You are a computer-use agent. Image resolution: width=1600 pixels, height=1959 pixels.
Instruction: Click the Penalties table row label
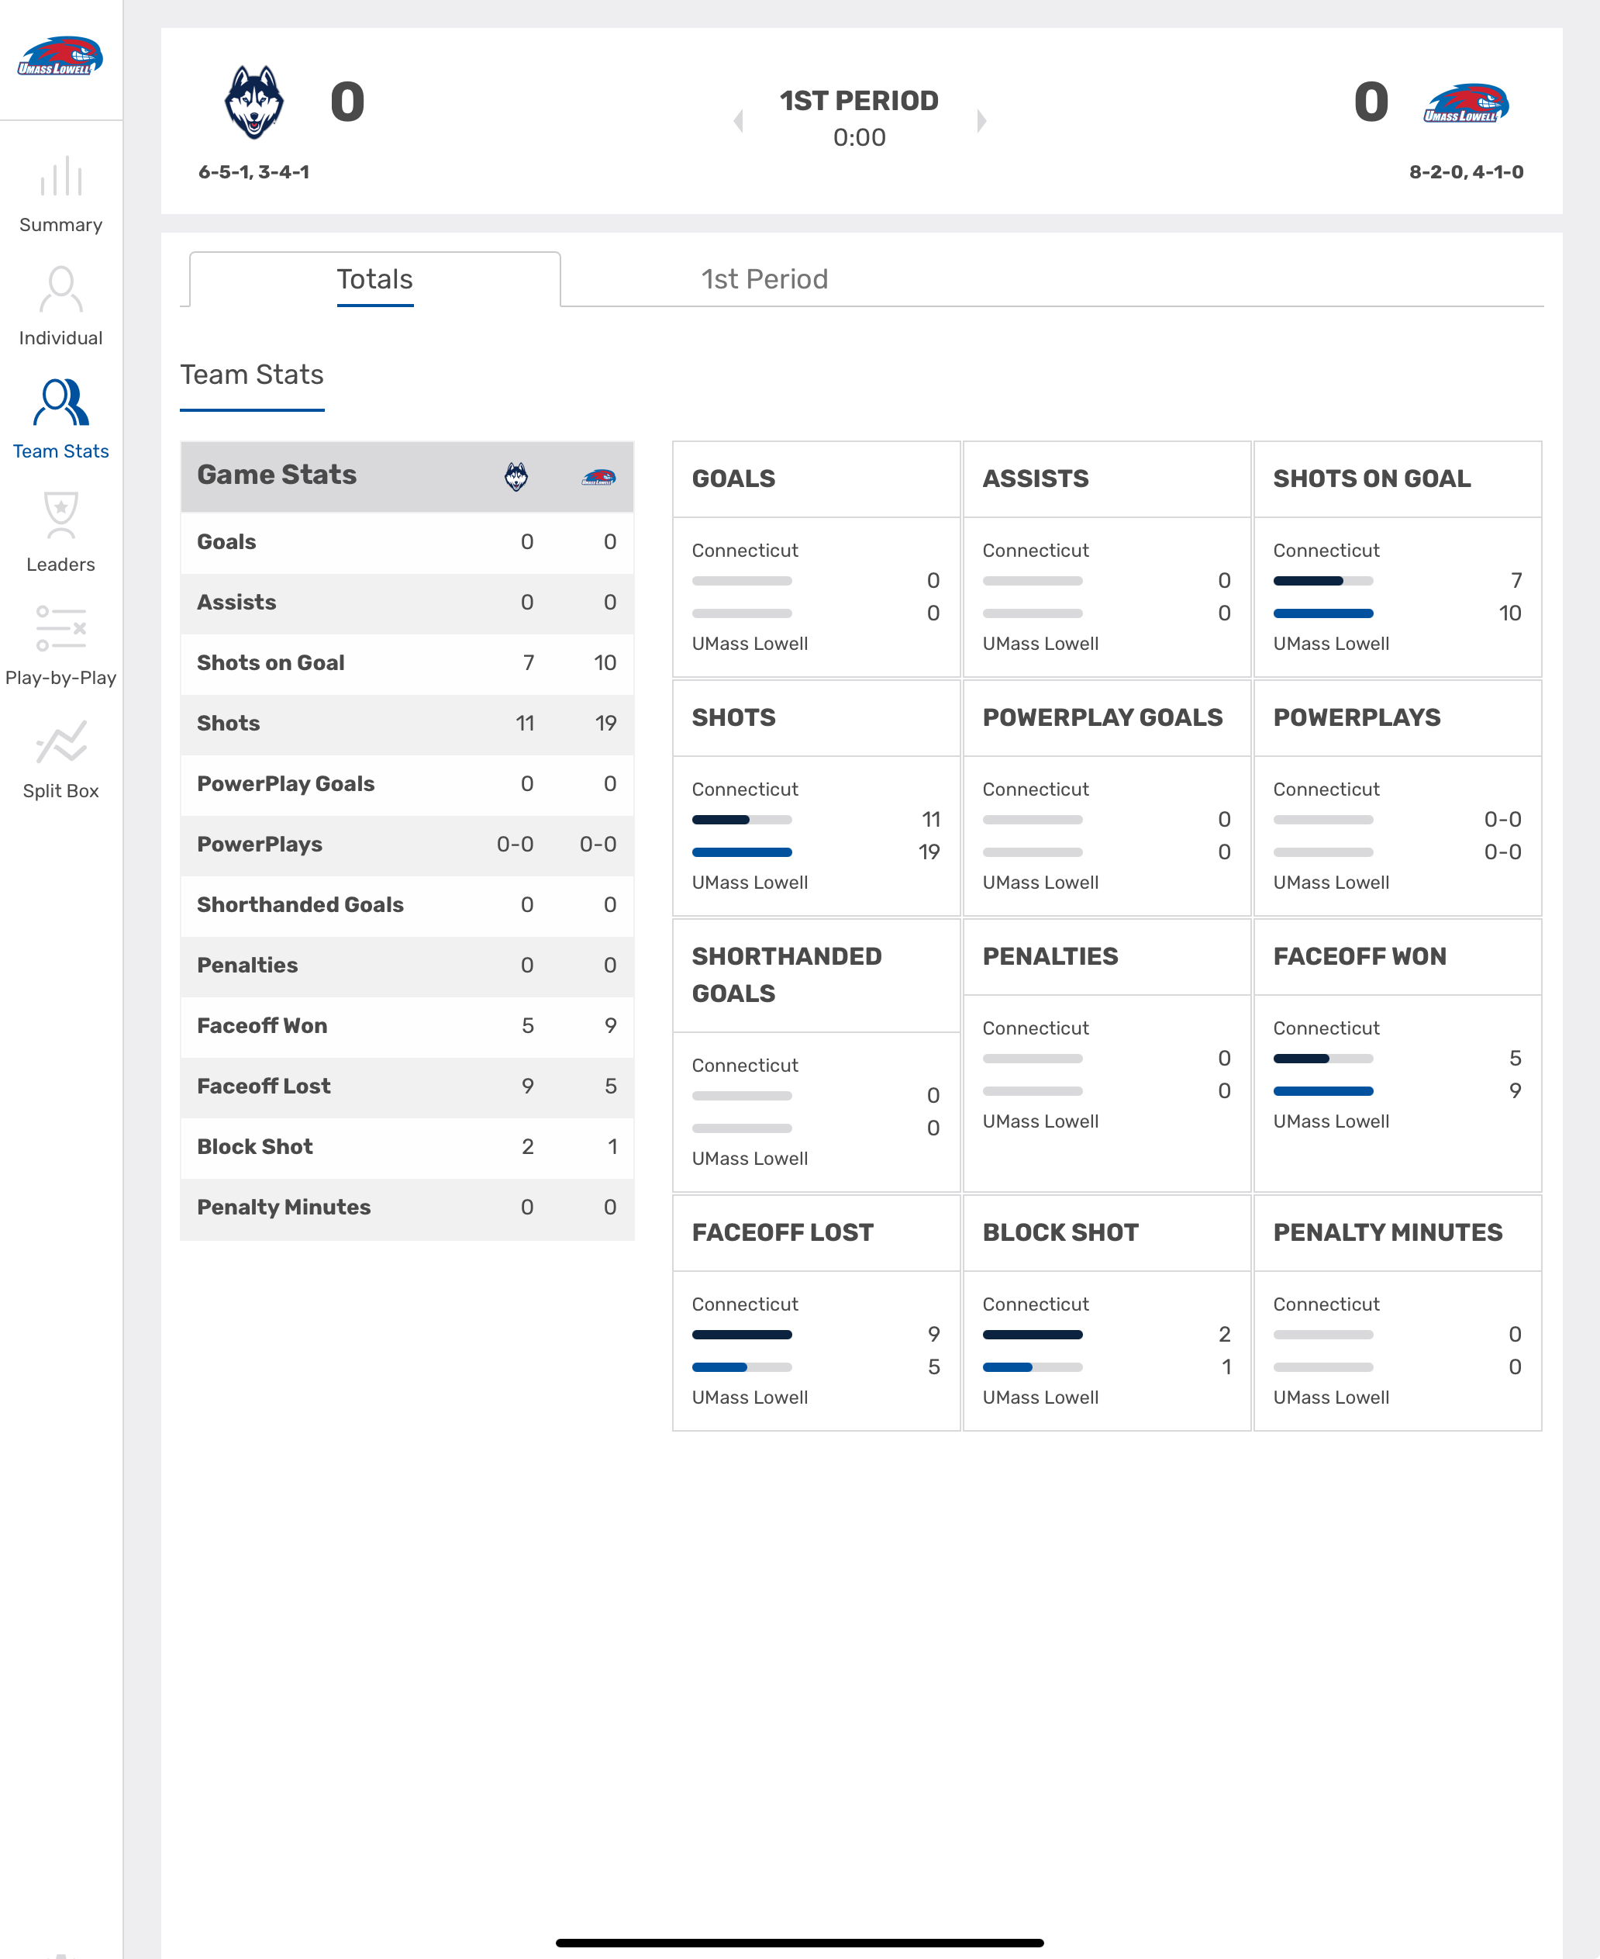(x=248, y=966)
